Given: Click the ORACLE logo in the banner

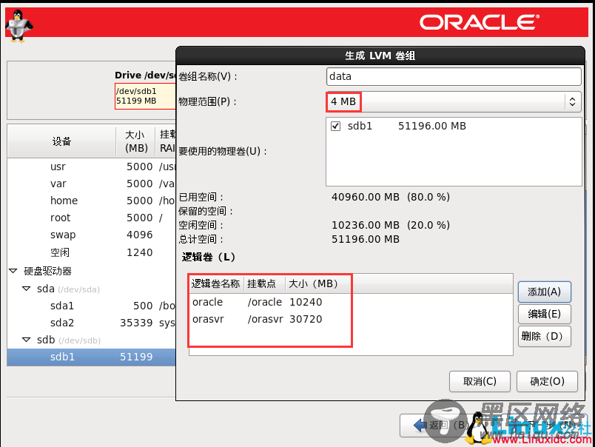Looking at the screenshot, I should click(x=480, y=22).
